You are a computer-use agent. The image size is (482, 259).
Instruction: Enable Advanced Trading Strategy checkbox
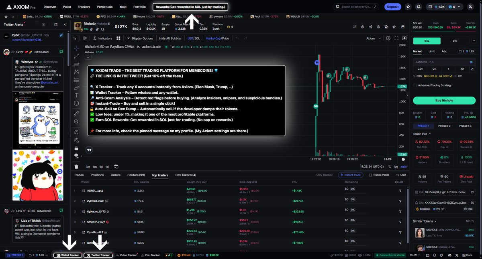click(x=415, y=85)
